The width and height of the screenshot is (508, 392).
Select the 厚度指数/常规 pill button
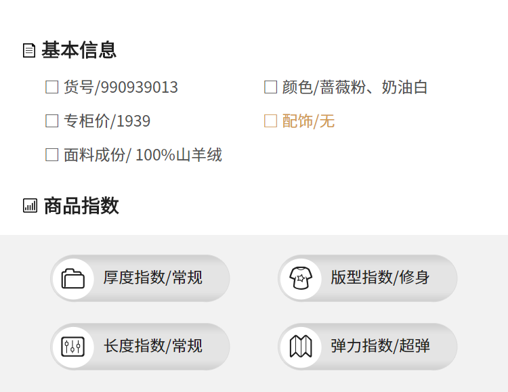coord(140,278)
